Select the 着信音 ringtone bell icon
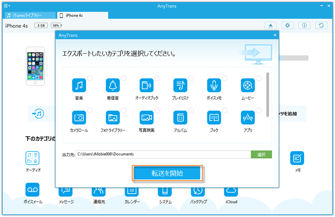335x217 pixels. coord(113,85)
